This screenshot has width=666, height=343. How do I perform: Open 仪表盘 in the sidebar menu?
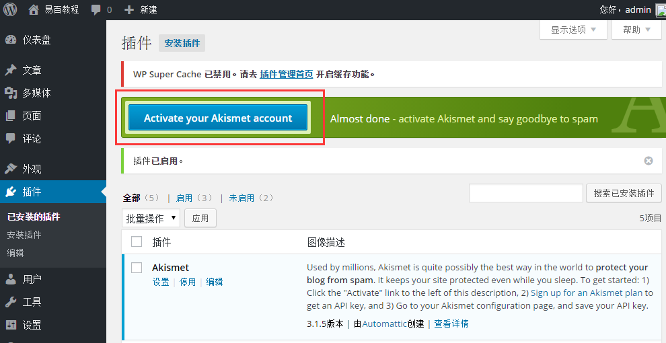click(53, 40)
